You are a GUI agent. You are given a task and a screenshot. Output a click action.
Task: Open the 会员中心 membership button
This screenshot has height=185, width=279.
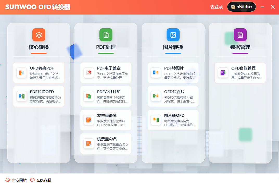(242, 7)
